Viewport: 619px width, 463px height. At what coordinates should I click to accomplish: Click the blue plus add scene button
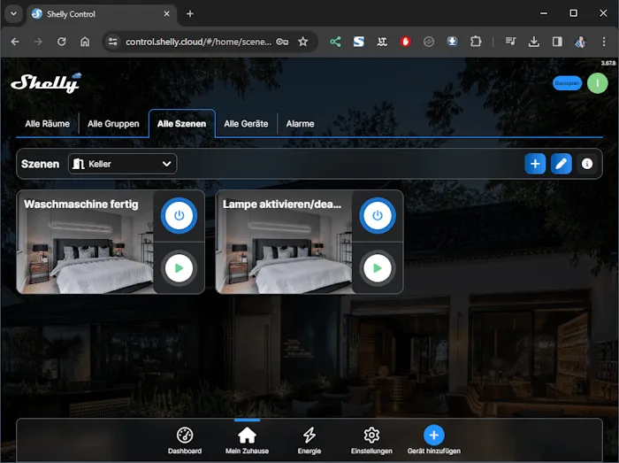(535, 164)
